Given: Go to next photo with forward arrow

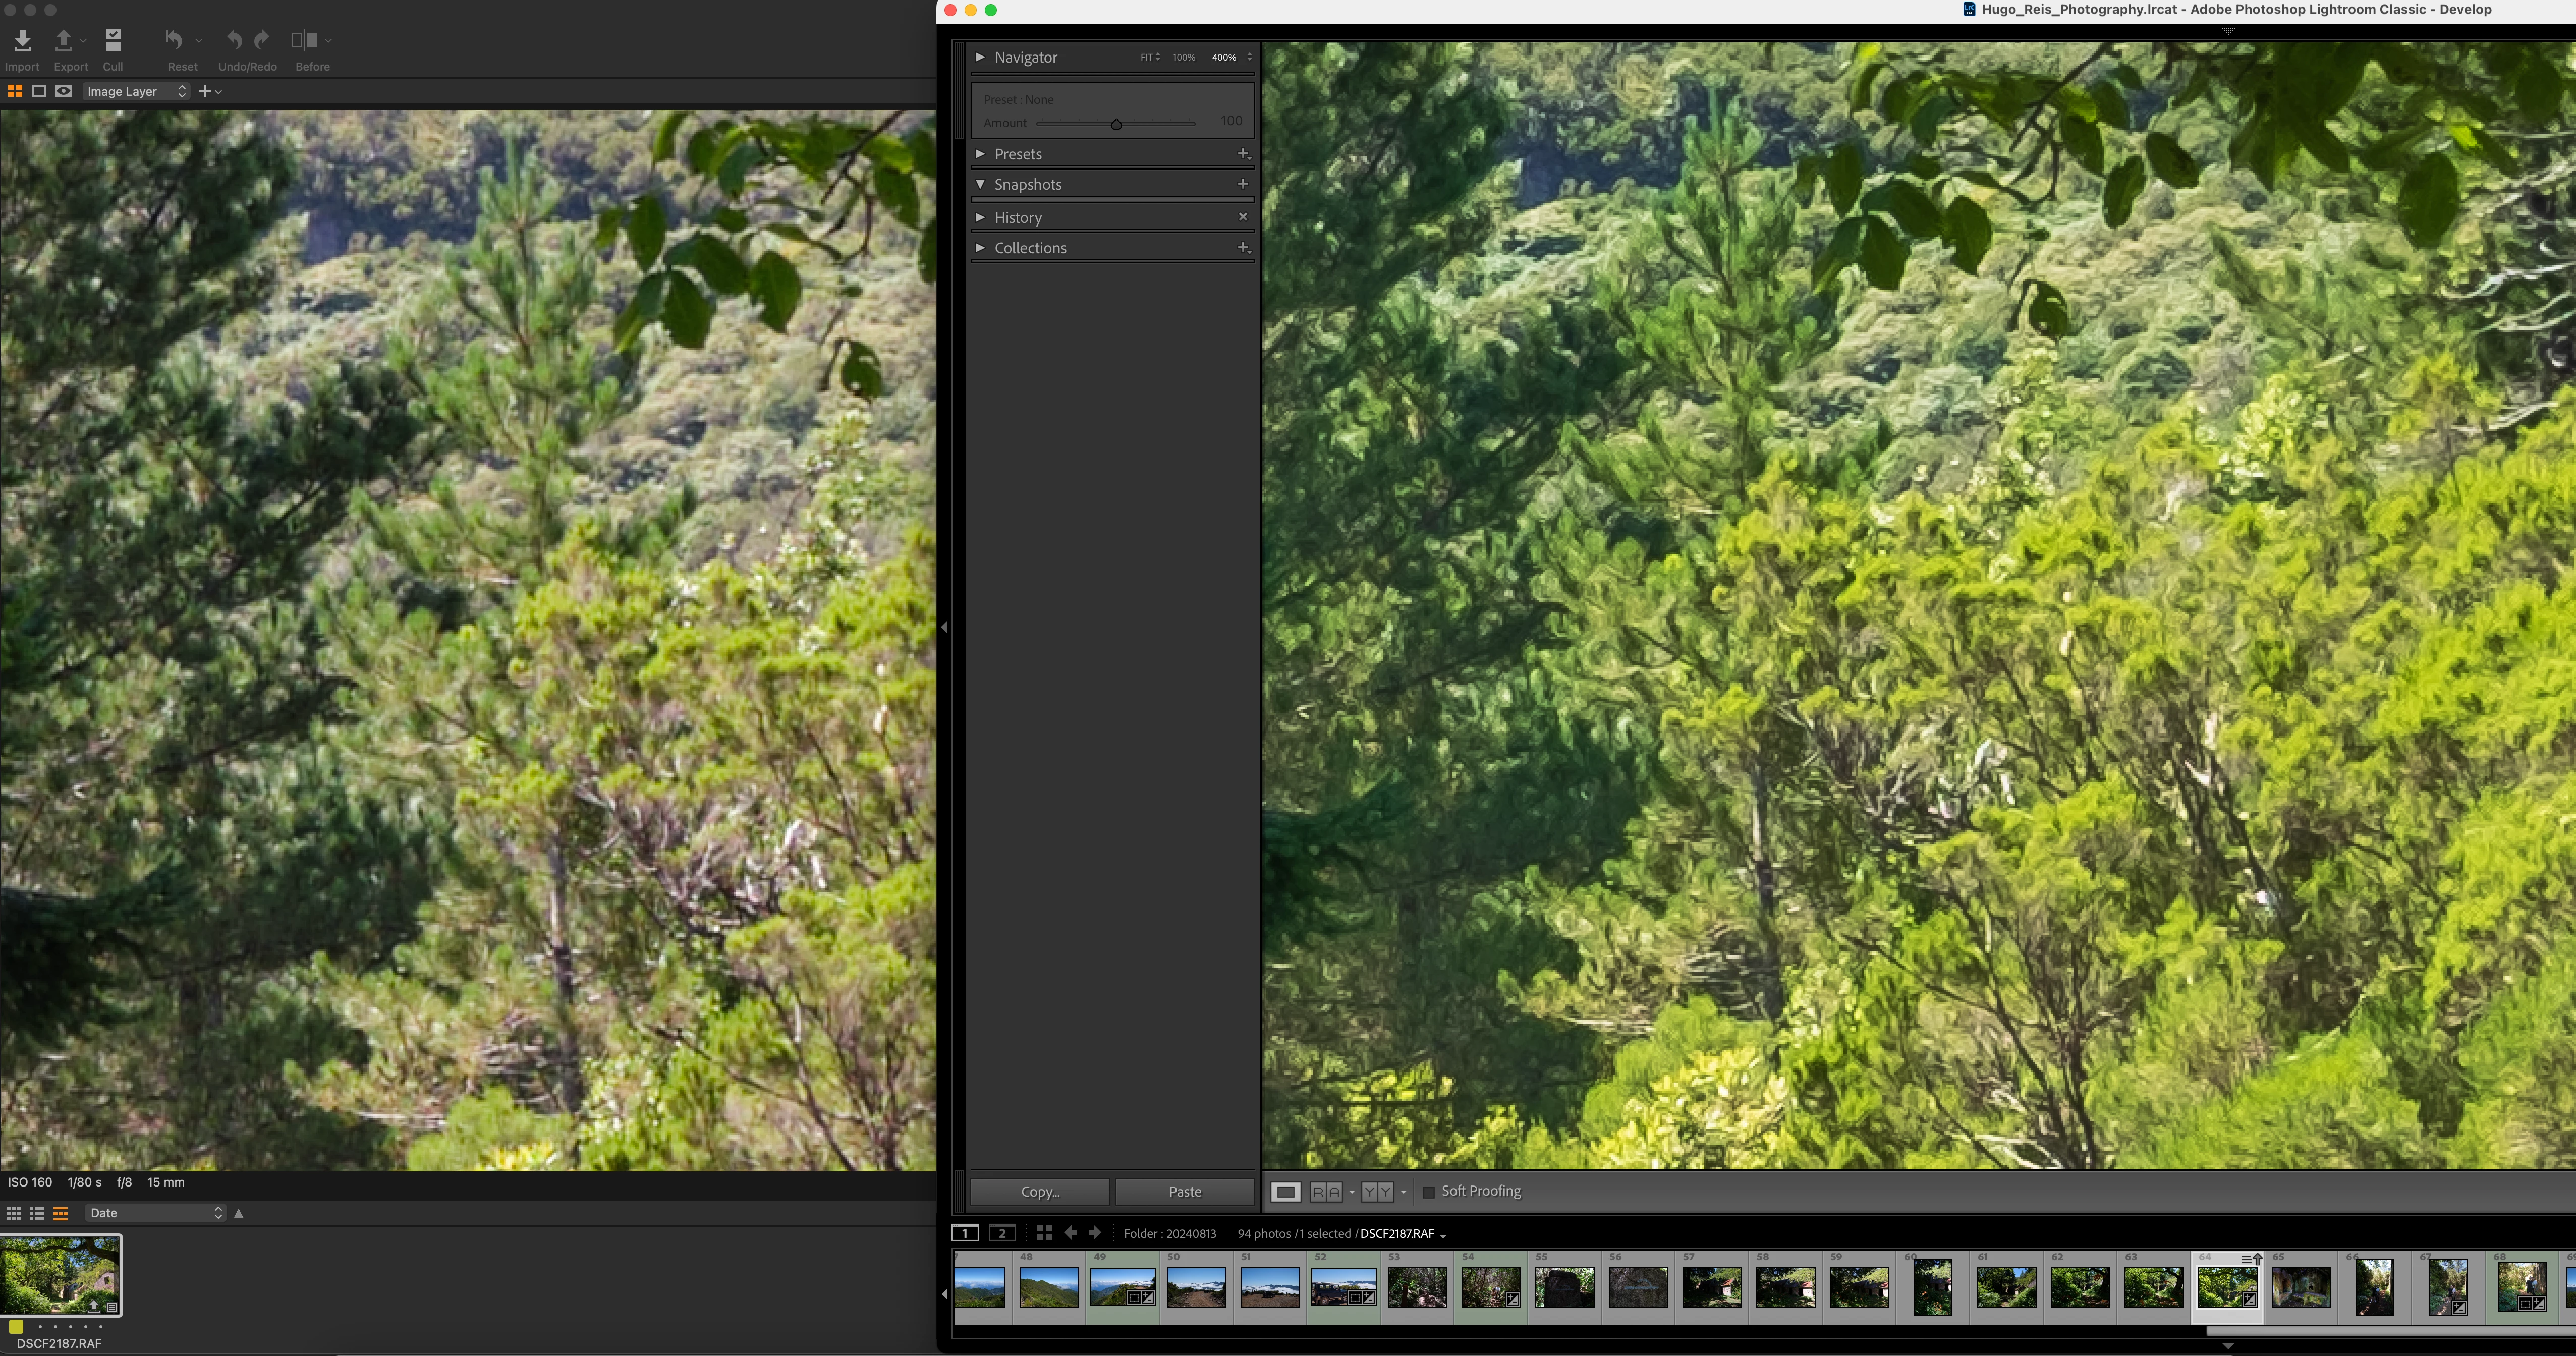Looking at the screenshot, I should coord(1094,1233).
